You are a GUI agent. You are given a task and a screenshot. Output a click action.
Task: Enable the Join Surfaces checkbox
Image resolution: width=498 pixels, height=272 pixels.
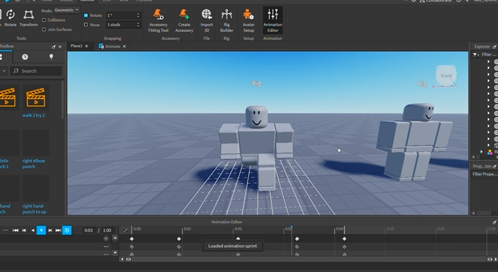[44, 30]
